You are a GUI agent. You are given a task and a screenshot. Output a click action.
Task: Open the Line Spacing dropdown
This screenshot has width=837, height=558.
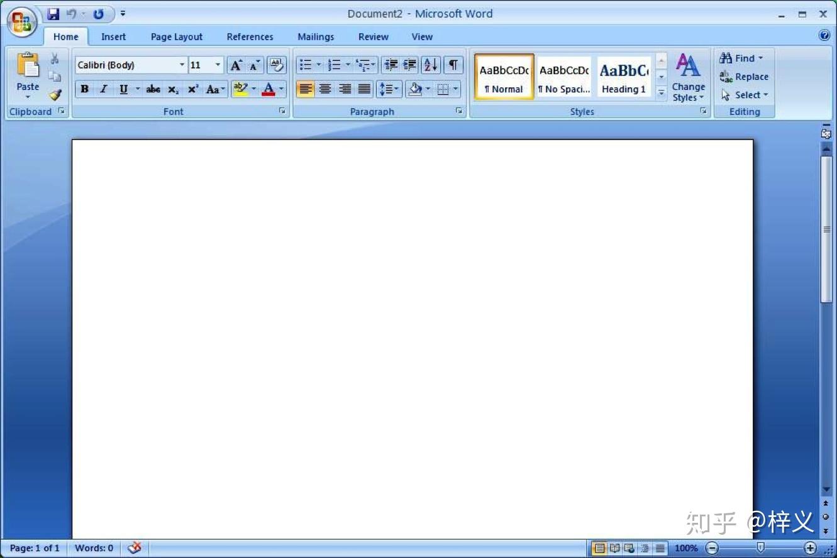(x=389, y=89)
